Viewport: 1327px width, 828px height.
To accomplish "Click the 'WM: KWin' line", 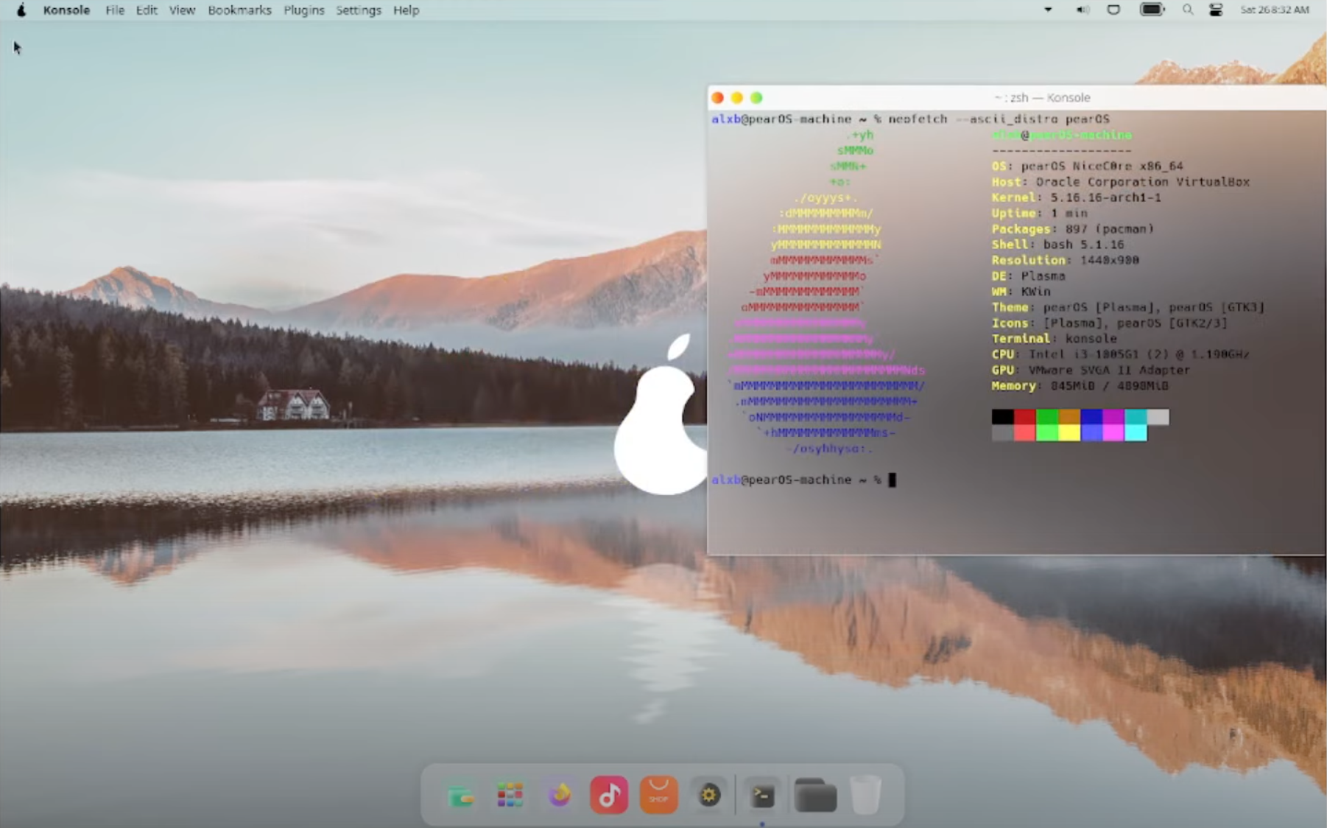I will pos(1021,291).
